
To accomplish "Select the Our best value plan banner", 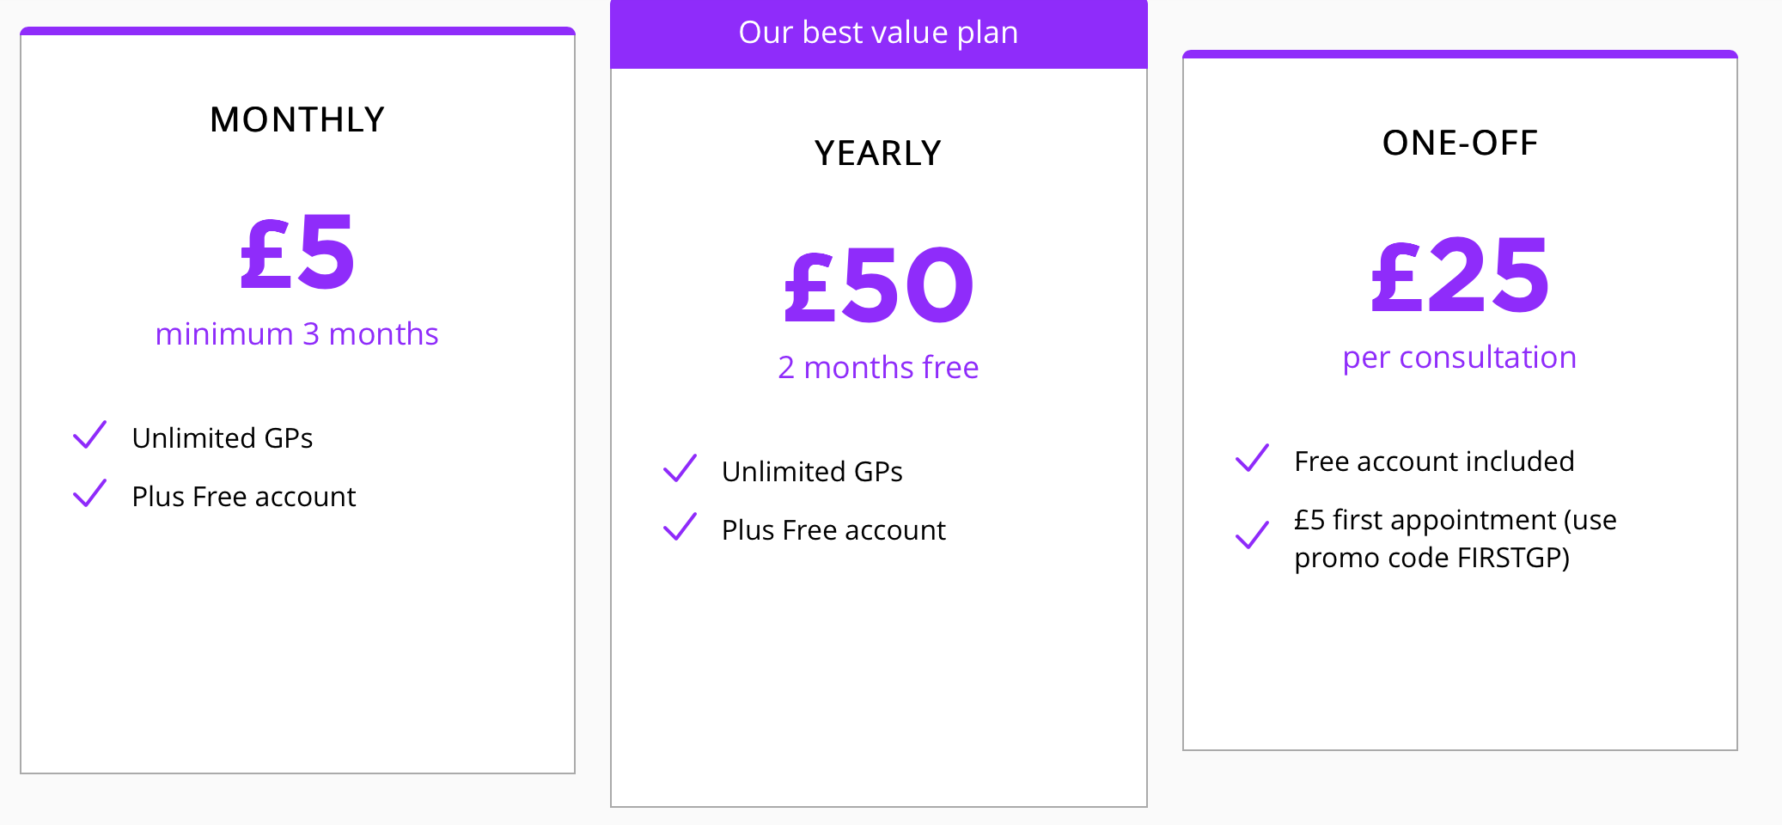I will coord(878,34).
